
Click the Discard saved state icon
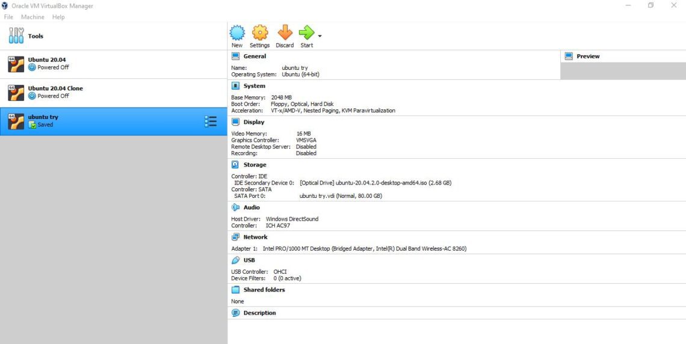[x=285, y=32]
